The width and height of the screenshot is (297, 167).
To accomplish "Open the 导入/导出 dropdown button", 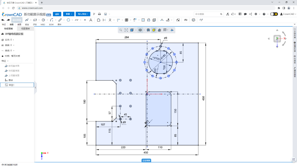I will click(83, 14).
